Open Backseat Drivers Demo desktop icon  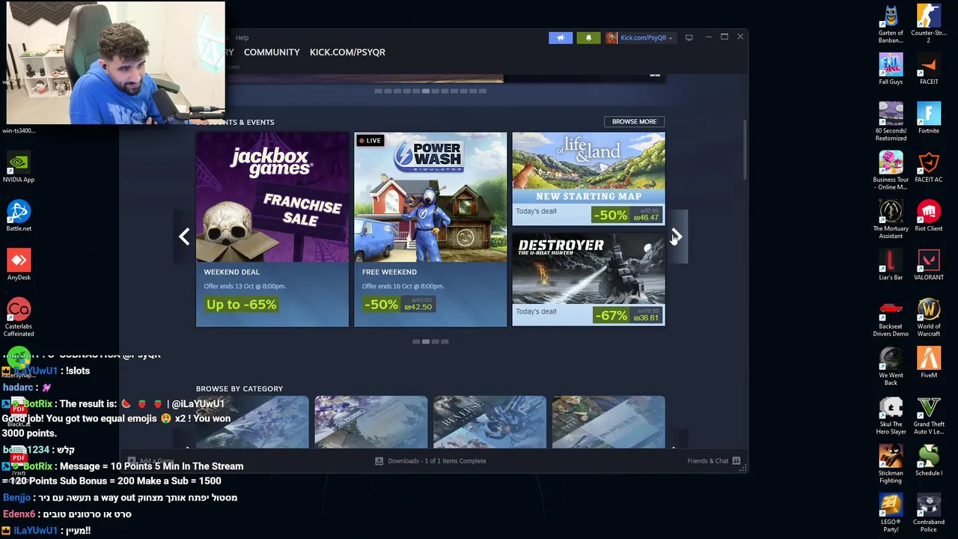click(x=891, y=317)
